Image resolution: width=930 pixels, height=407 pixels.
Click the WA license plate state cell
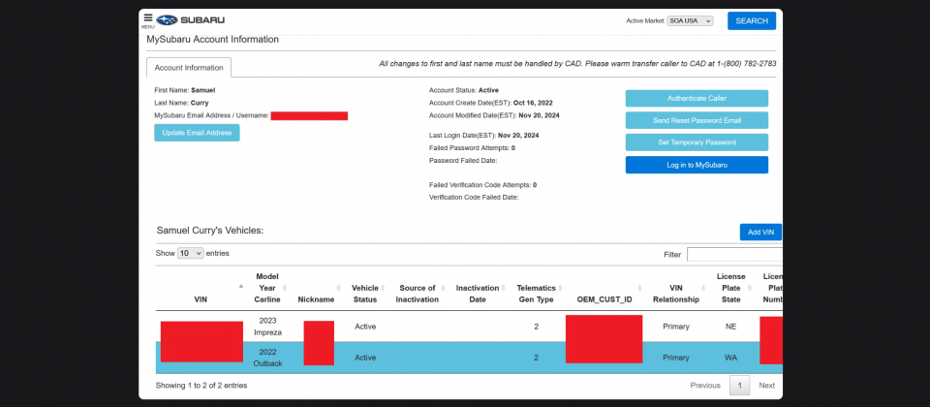[730, 358]
